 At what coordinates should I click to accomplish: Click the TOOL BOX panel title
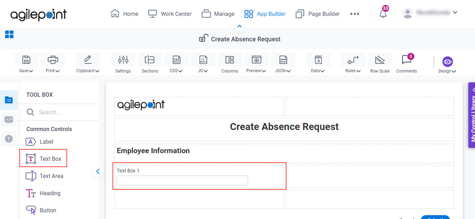[x=40, y=95]
